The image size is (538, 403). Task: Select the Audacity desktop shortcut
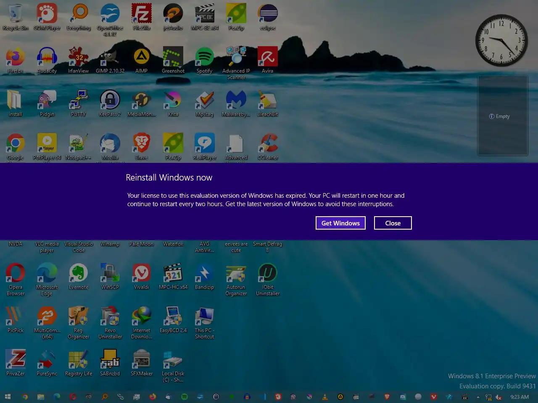[x=47, y=60]
